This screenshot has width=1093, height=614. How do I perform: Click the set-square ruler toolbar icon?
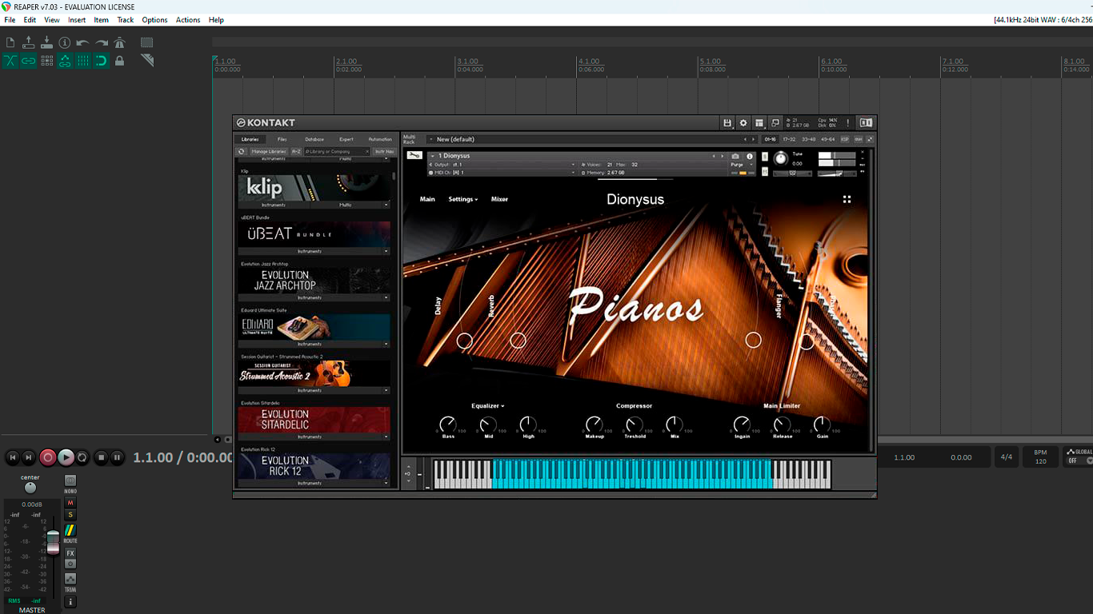[147, 61]
